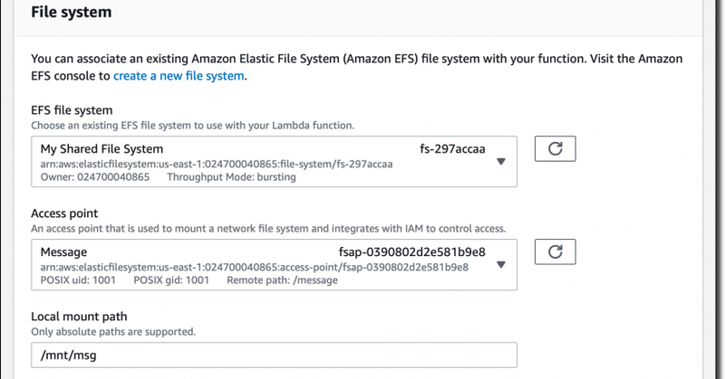Refresh the access point list
Image resolution: width=725 pixels, height=379 pixels.
pyautogui.click(x=556, y=251)
